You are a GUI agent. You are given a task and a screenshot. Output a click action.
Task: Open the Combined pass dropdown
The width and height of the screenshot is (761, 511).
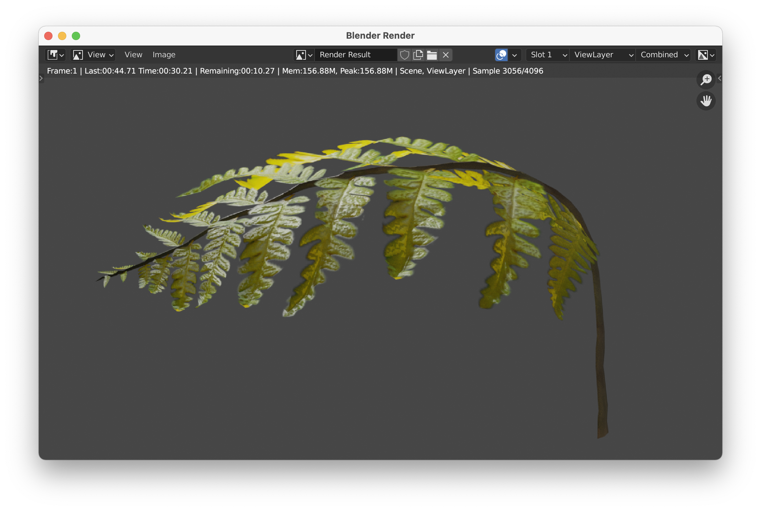tap(664, 55)
